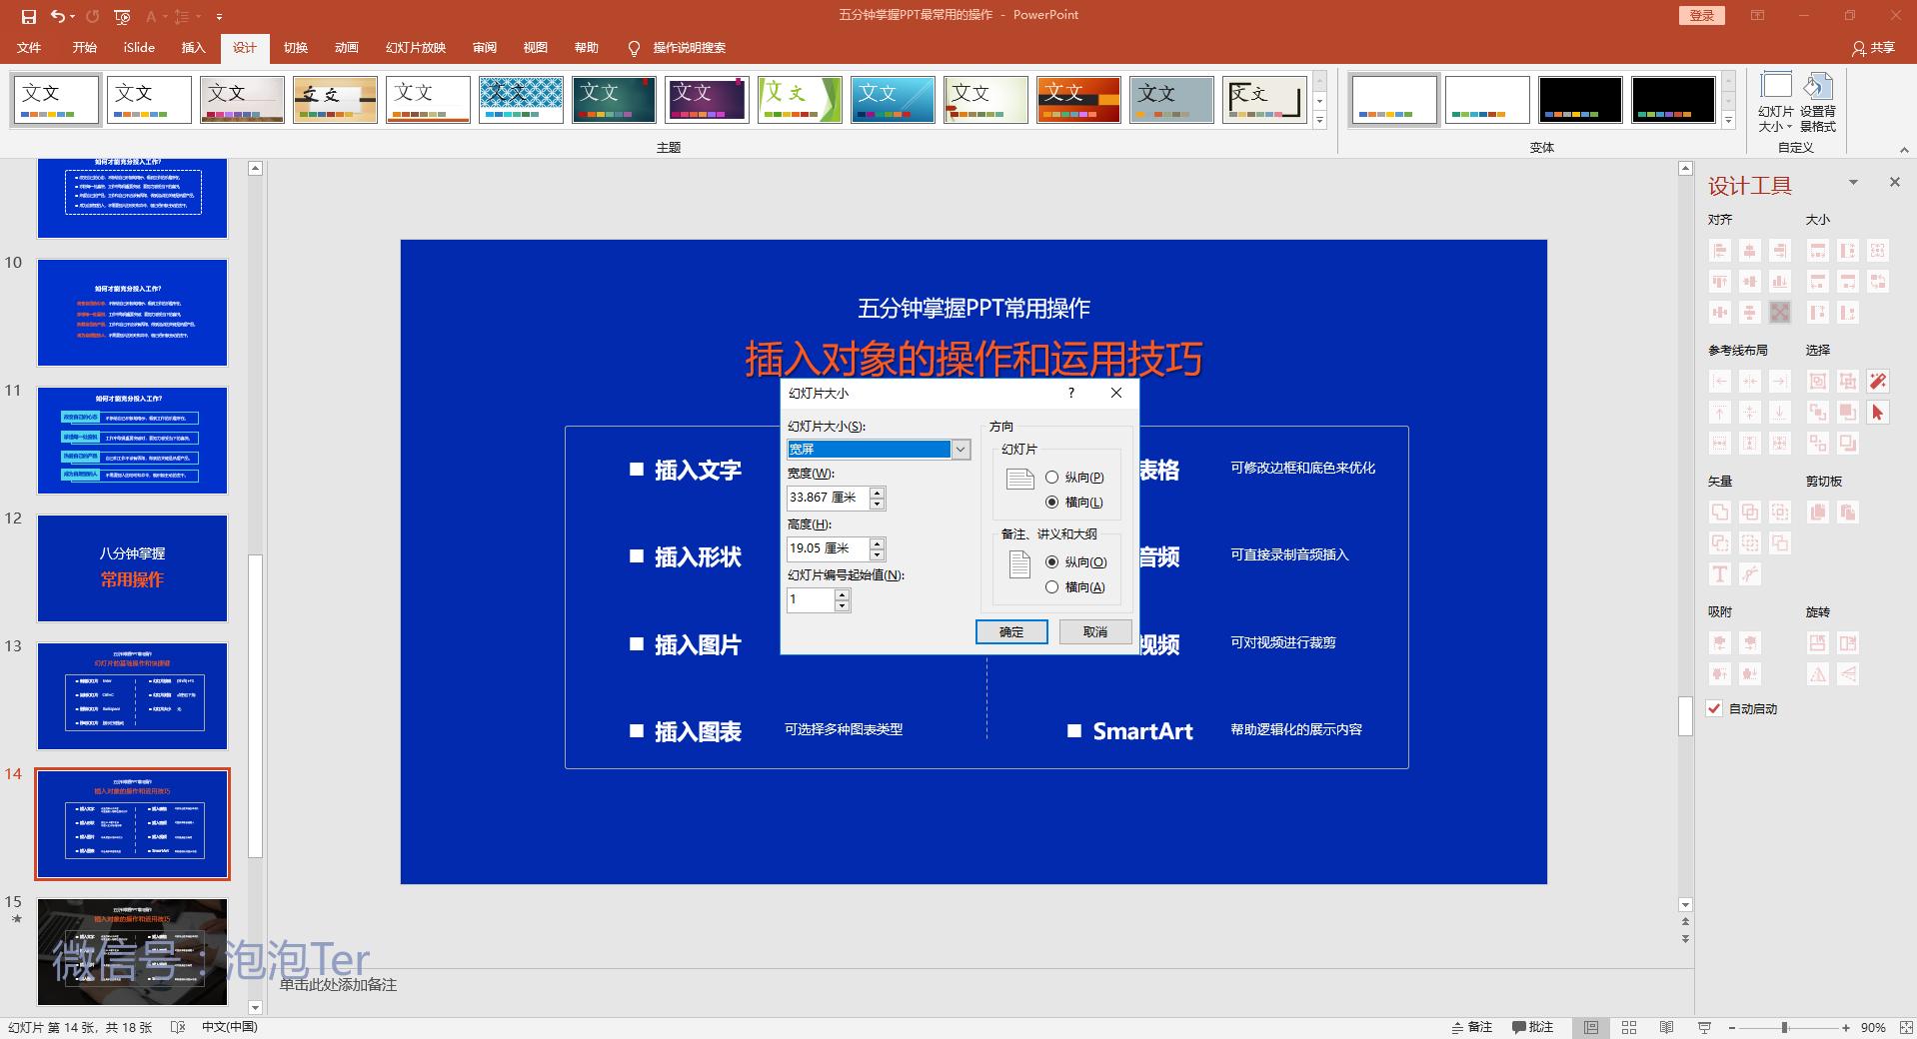
Task: Click the 确定 button in the dialog
Action: (x=1010, y=631)
